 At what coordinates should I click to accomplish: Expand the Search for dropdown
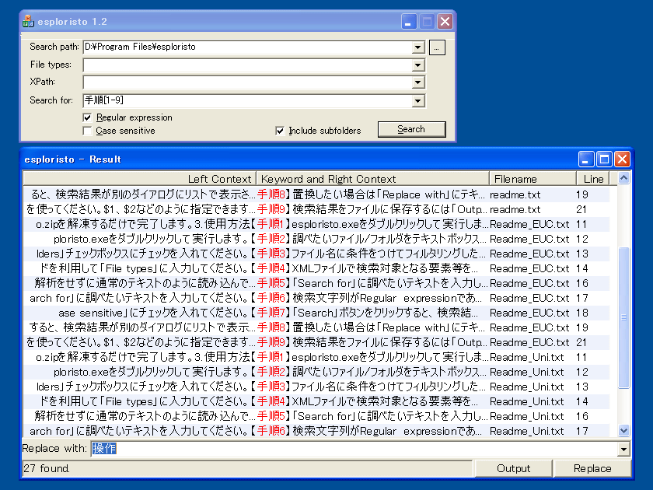(417, 101)
